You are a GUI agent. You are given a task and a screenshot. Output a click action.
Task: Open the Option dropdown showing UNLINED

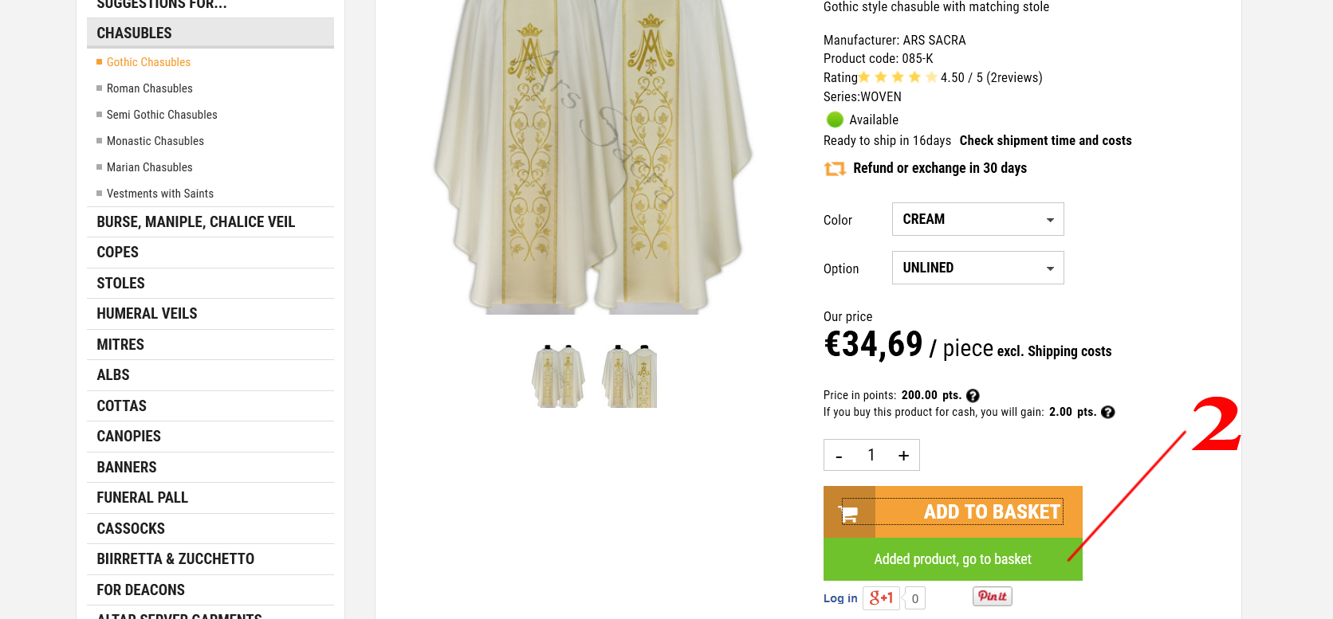pyautogui.click(x=977, y=268)
